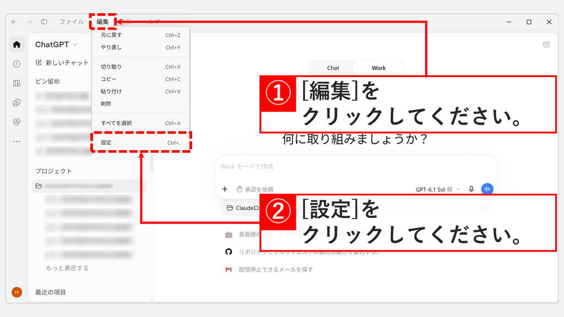Select やり直し menu item

[140, 47]
